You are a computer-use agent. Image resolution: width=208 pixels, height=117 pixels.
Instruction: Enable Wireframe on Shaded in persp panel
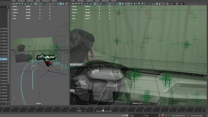pyautogui.click(x=66, y=4)
